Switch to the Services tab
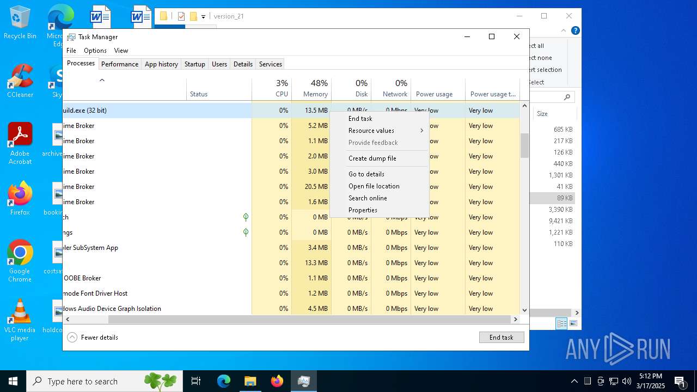The image size is (697, 392). pyautogui.click(x=271, y=64)
